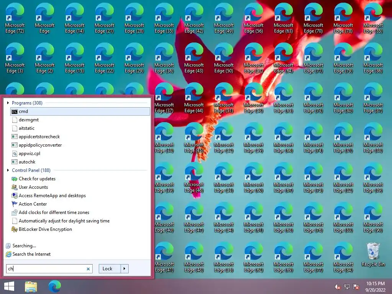Click Search the Internet link
The image size is (392, 294).
tap(28, 254)
